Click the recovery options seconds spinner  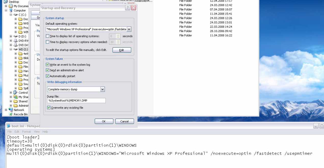[118, 42]
